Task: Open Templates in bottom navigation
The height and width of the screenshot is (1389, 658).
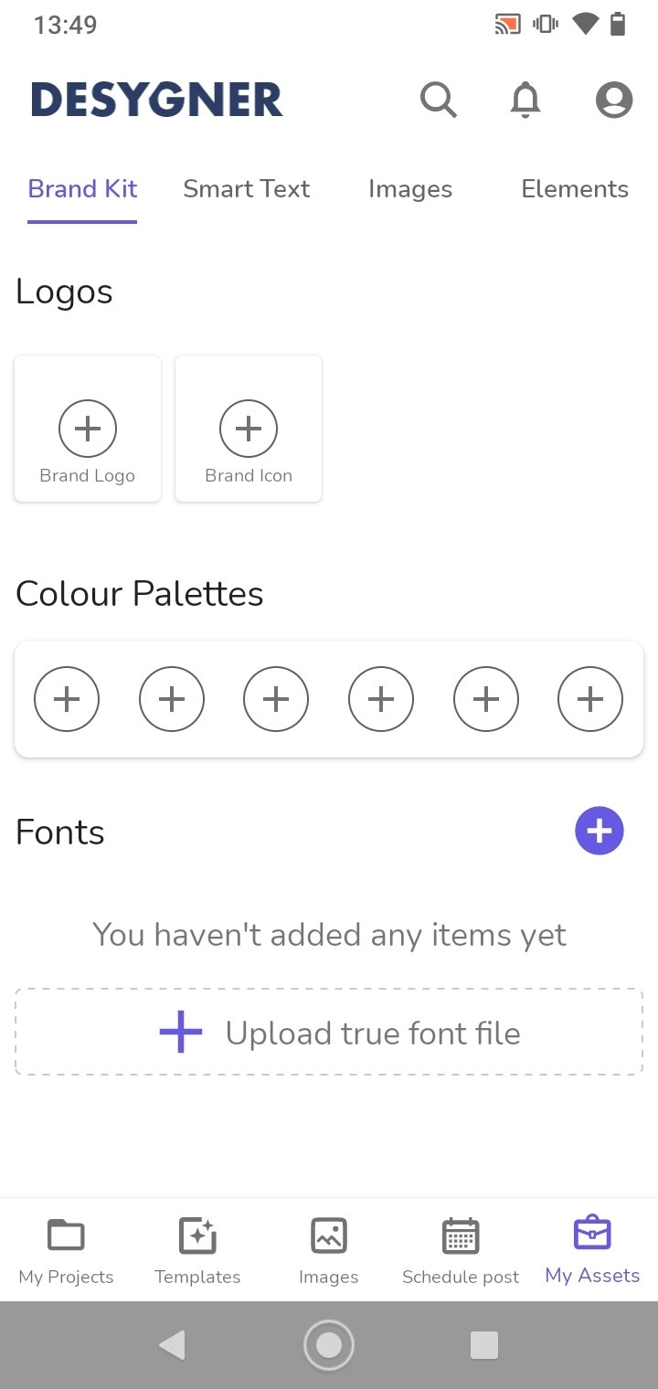Action: click(x=197, y=1236)
